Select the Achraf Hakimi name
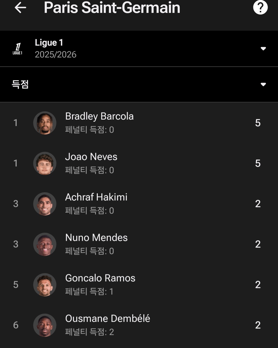Image resolution: width=278 pixels, height=348 pixels. (x=96, y=197)
